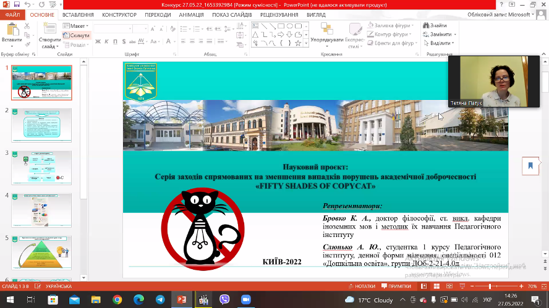The width and height of the screenshot is (549, 308).
Task: Toggle center text alignment
Action: (192, 41)
